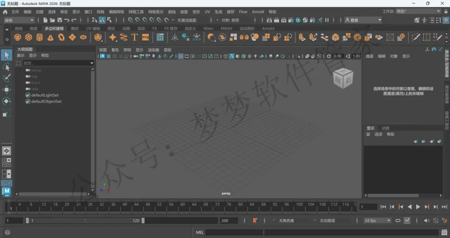This screenshot has height=238, width=450.
Task: Create a polygon disc from the shelf
Action: point(83,37)
